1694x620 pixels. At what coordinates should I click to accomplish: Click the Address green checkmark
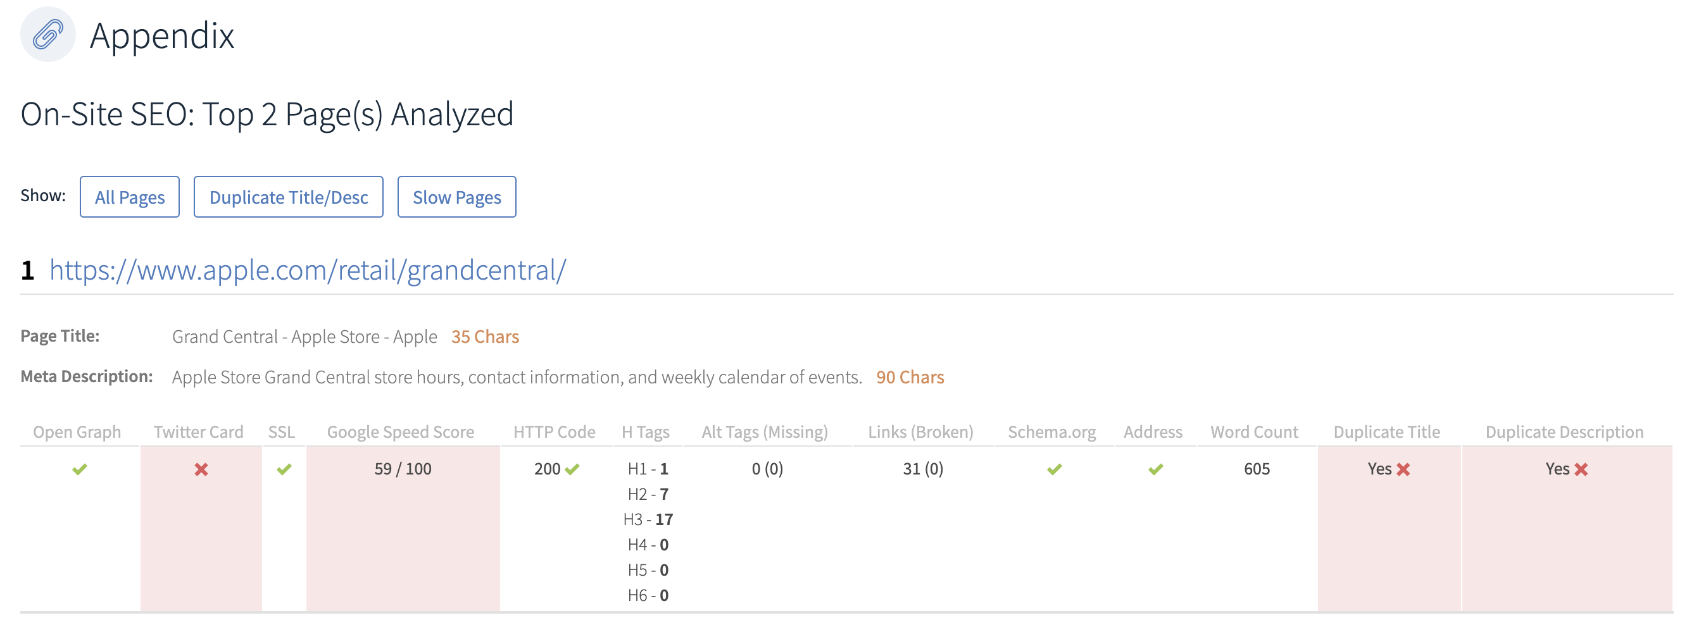[1156, 469]
